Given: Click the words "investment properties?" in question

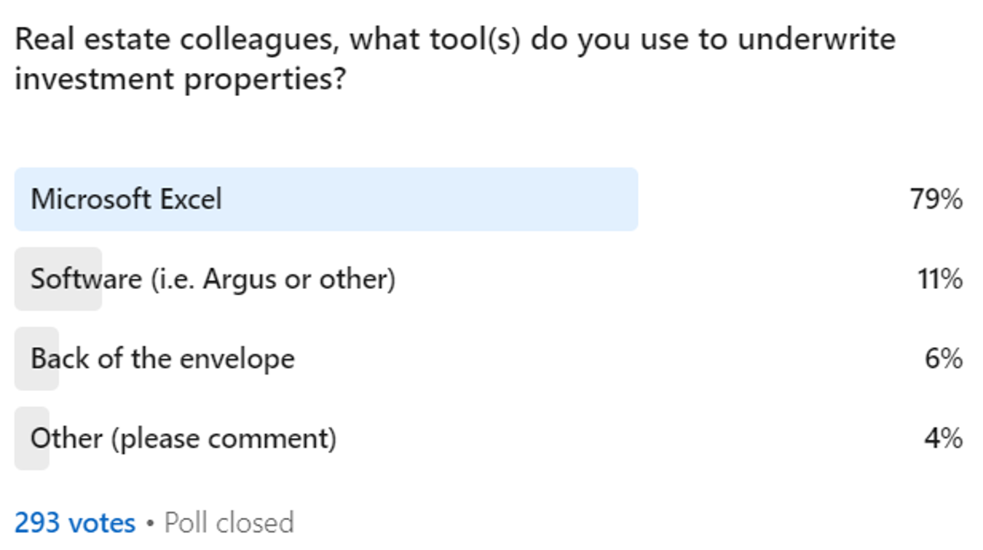Looking at the screenshot, I should point(179,78).
